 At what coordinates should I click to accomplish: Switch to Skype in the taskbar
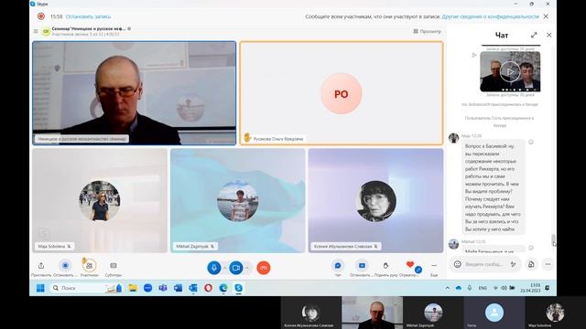[238, 288]
